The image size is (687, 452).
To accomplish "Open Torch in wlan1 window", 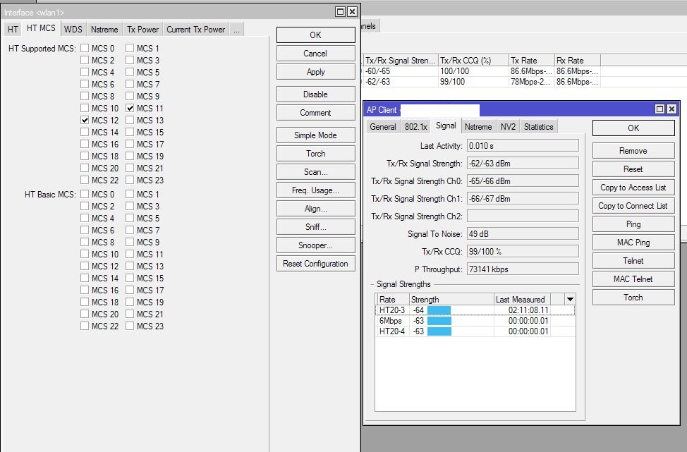I will [315, 153].
